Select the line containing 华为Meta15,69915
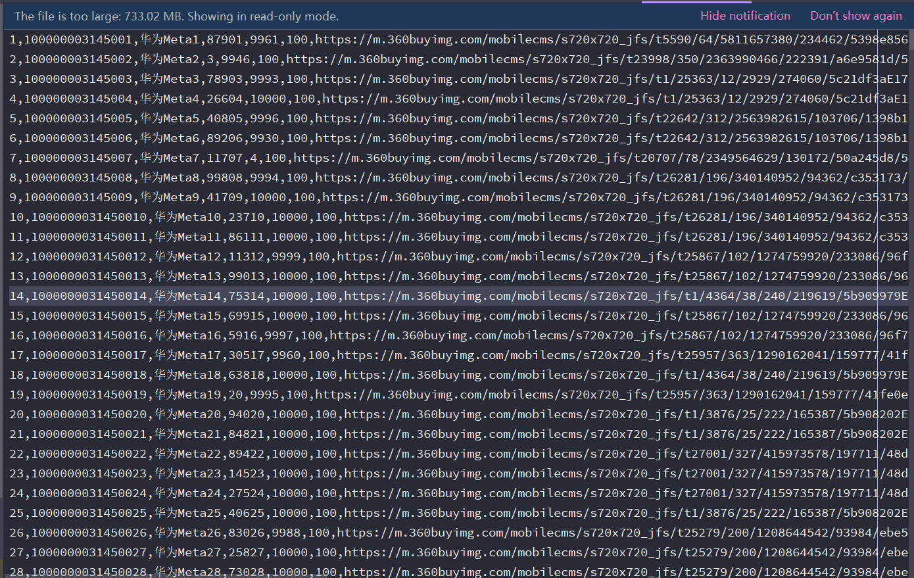 coord(458,316)
